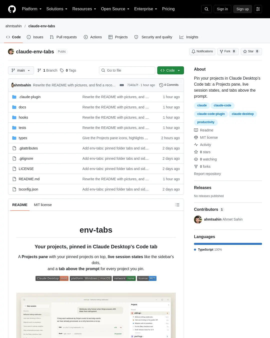Open the Insights tab
270x338 pixels.
(189, 37)
